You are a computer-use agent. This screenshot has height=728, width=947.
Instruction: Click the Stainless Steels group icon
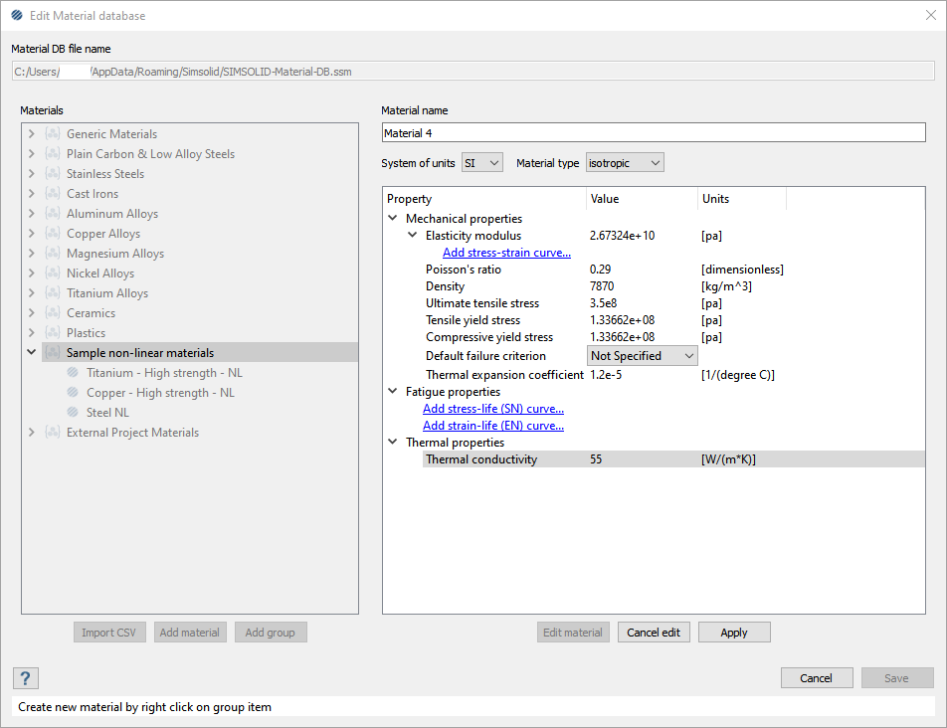53,174
